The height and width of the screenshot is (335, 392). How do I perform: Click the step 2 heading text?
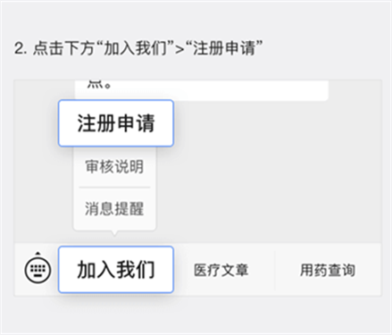click(138, 48)
